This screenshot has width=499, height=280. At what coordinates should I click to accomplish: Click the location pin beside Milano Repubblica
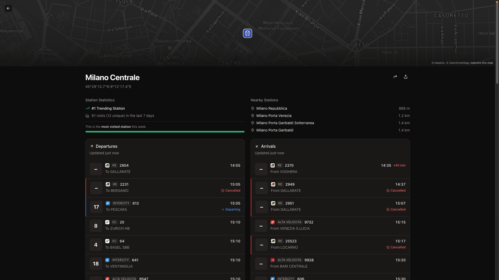[x=252, y=108]
